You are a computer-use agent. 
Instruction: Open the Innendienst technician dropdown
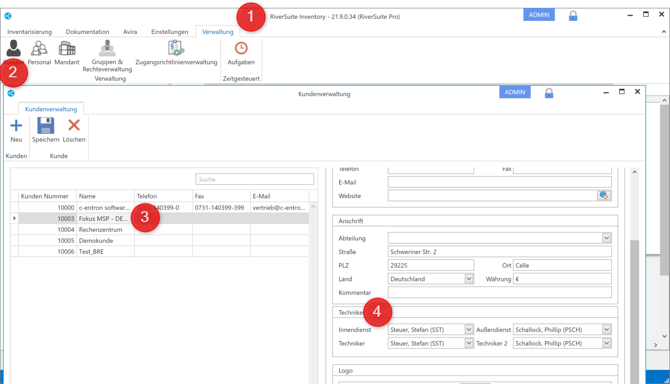pos(469,330)
